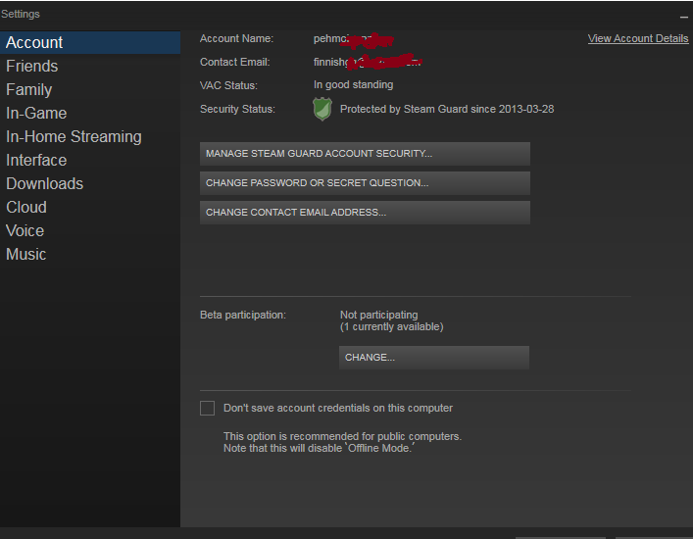Click Change Password or Secret Question button
This screenshot has width=693, height=539.
[x=365, y=183]
